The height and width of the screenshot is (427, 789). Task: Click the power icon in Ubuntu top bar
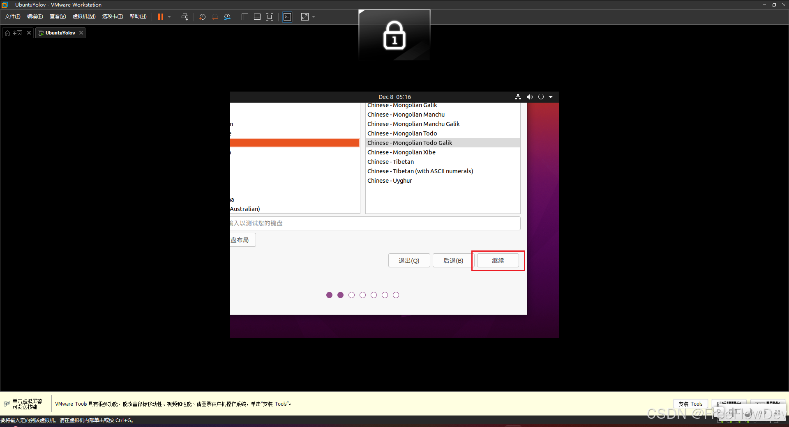point(541,97)
